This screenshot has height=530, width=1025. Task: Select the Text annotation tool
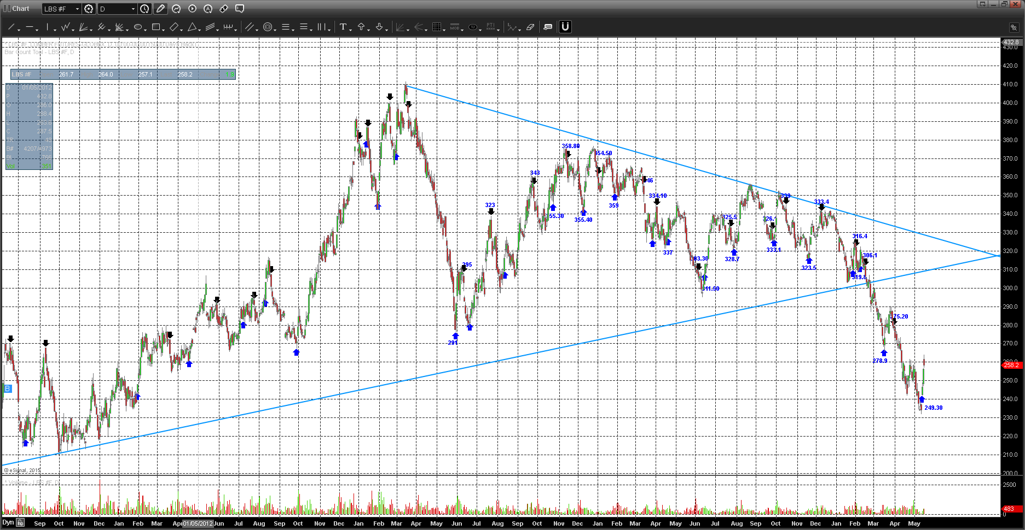coord(343,27)
